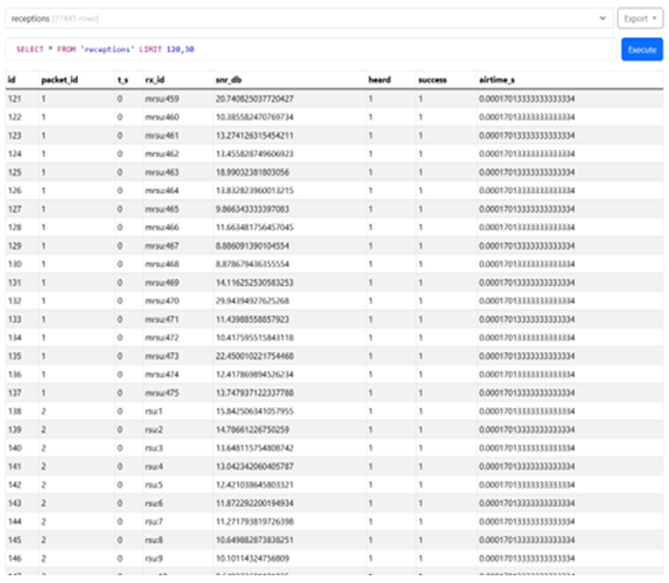Click the t_s column header

(123, 80)
